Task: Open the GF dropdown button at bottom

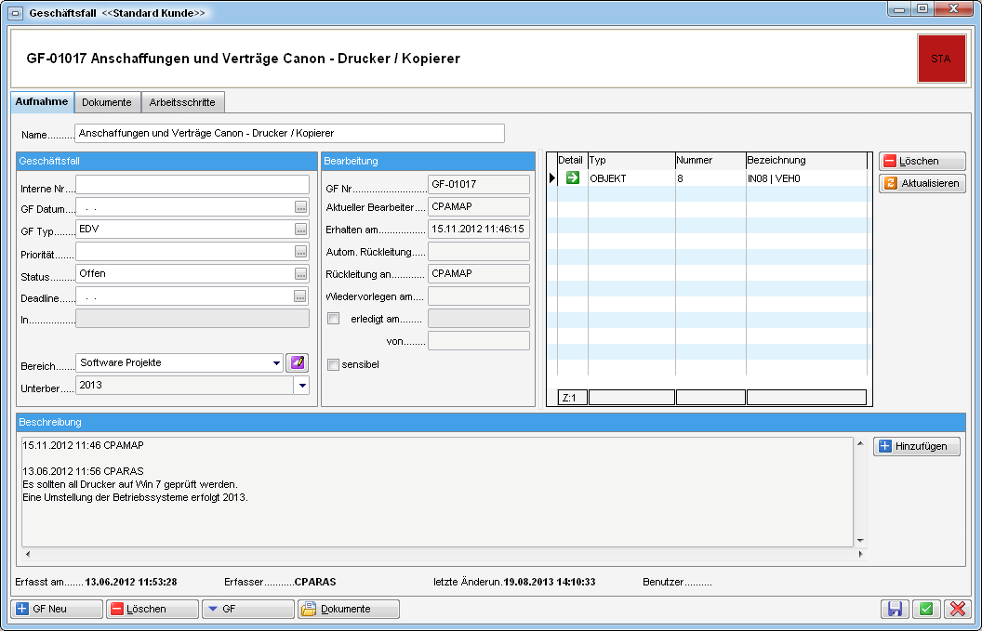Action: [245, 609]
